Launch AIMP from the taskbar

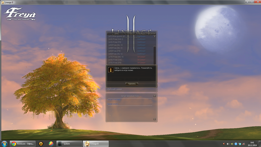(41, 144)
